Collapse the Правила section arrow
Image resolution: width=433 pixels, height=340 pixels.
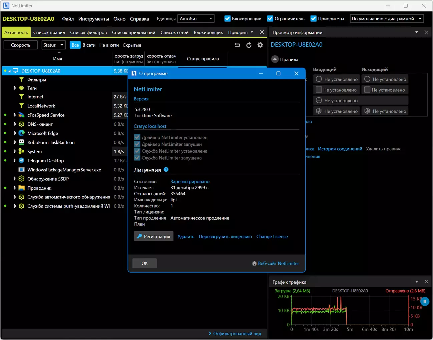(x=275, y=59)
